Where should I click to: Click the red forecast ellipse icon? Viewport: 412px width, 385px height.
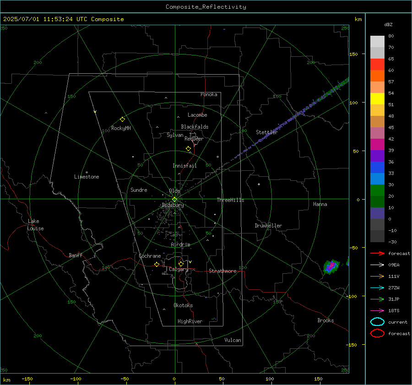pos(377,333)
